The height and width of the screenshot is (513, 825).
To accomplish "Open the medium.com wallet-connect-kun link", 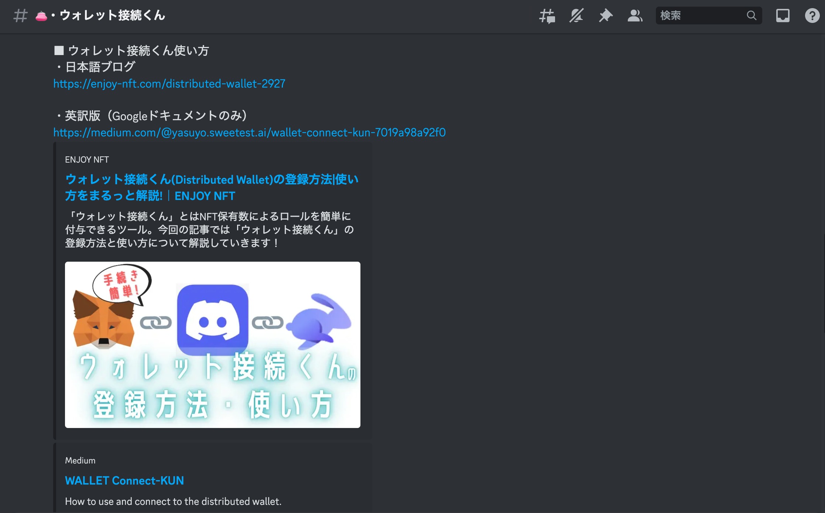I will (x=249, y=132).
